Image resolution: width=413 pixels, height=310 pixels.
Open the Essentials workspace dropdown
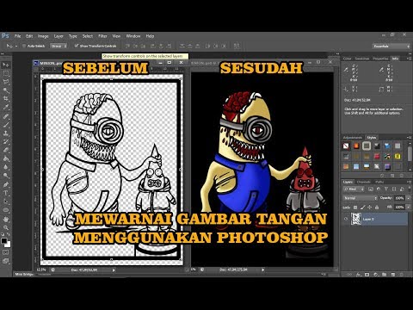click(391, 46)
